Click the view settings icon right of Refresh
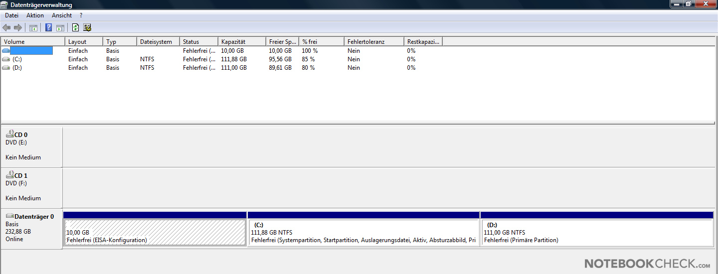Viewport: 718px width, 274px height. (87, 28)
